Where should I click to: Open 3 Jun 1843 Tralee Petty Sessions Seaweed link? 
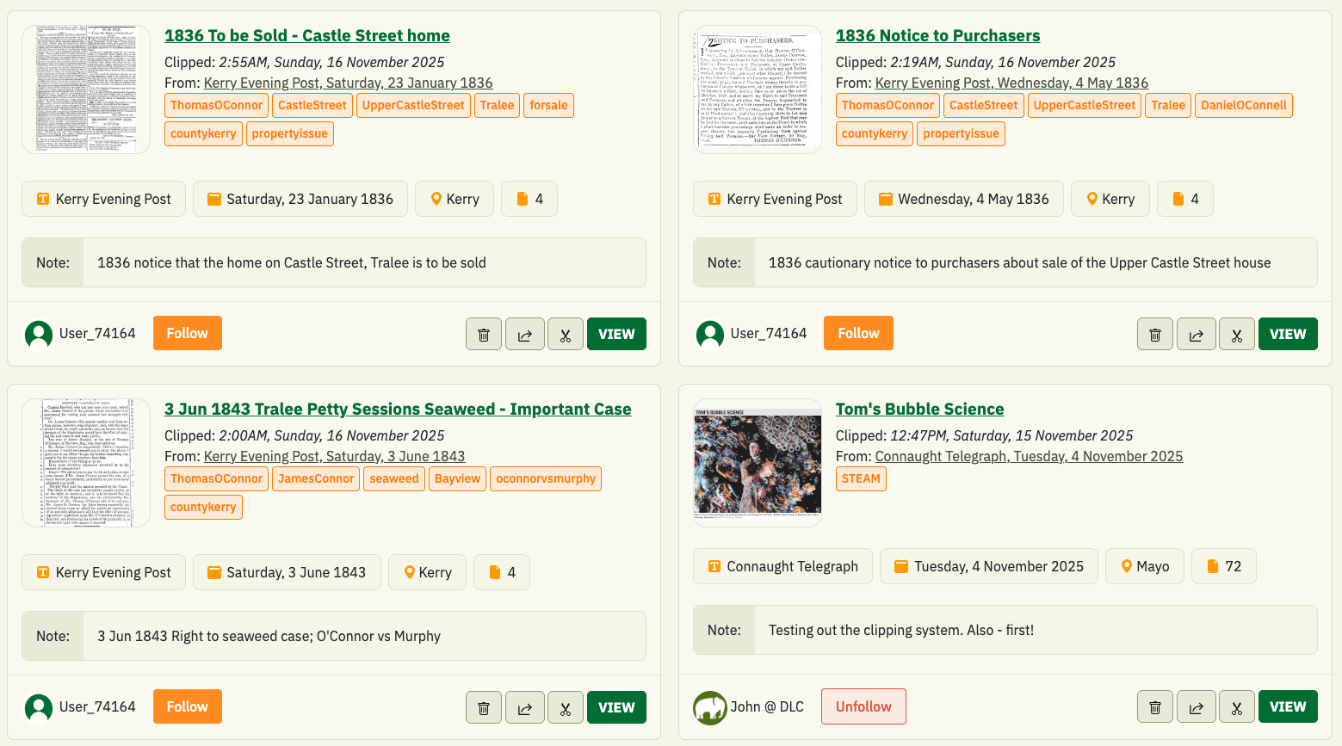pos(398,409)
